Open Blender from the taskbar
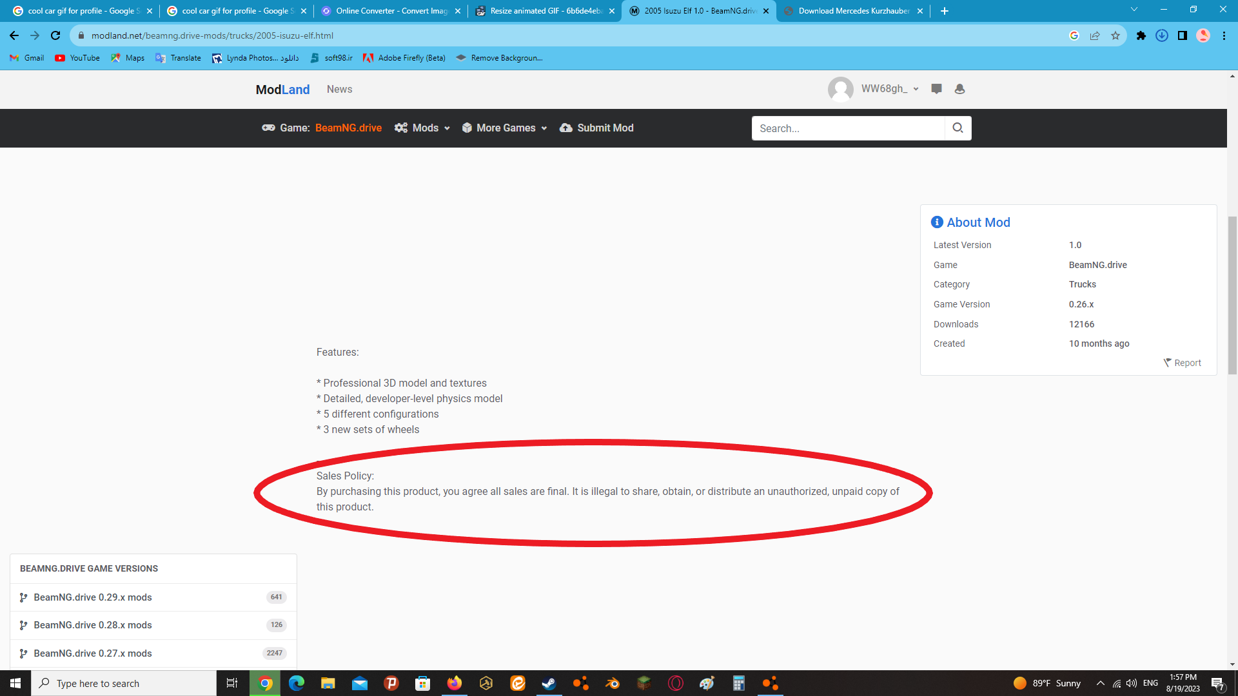The image size is (1238, 696). pyautogui.click(x=613, y=683)
